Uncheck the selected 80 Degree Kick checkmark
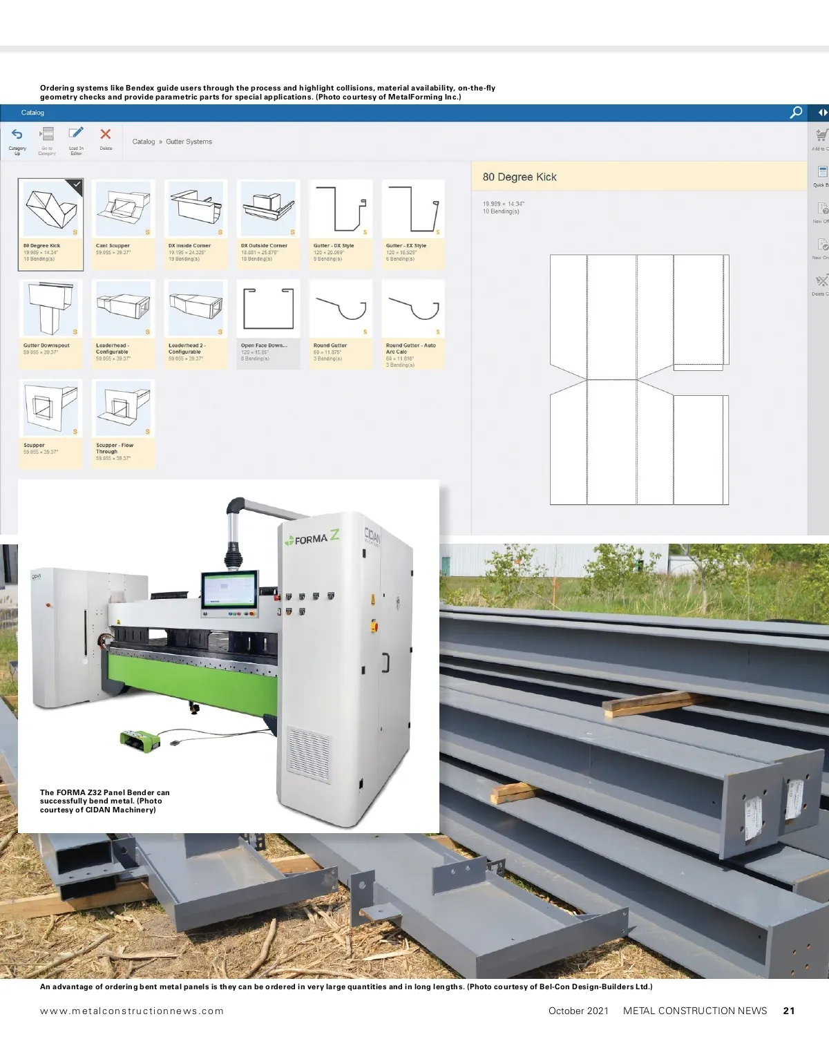Viewport: 829px width, 1039px height. [76, 186]
